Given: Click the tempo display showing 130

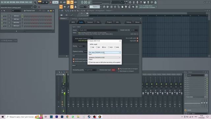Looking at the screenshot, I should [x=55, y=2].
